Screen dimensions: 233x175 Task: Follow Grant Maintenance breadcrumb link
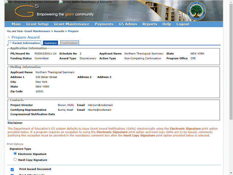(x=37, y=31)
